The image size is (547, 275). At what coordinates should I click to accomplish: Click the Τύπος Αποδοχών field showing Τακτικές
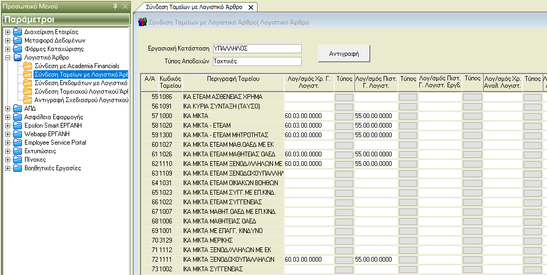coord(256,61)
